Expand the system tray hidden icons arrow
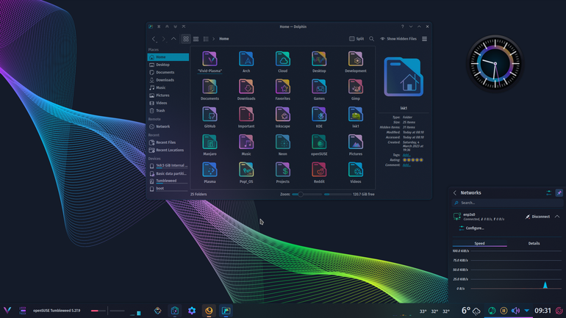The width and height of the screenshot is (566, 318). [x=526, y=311]
